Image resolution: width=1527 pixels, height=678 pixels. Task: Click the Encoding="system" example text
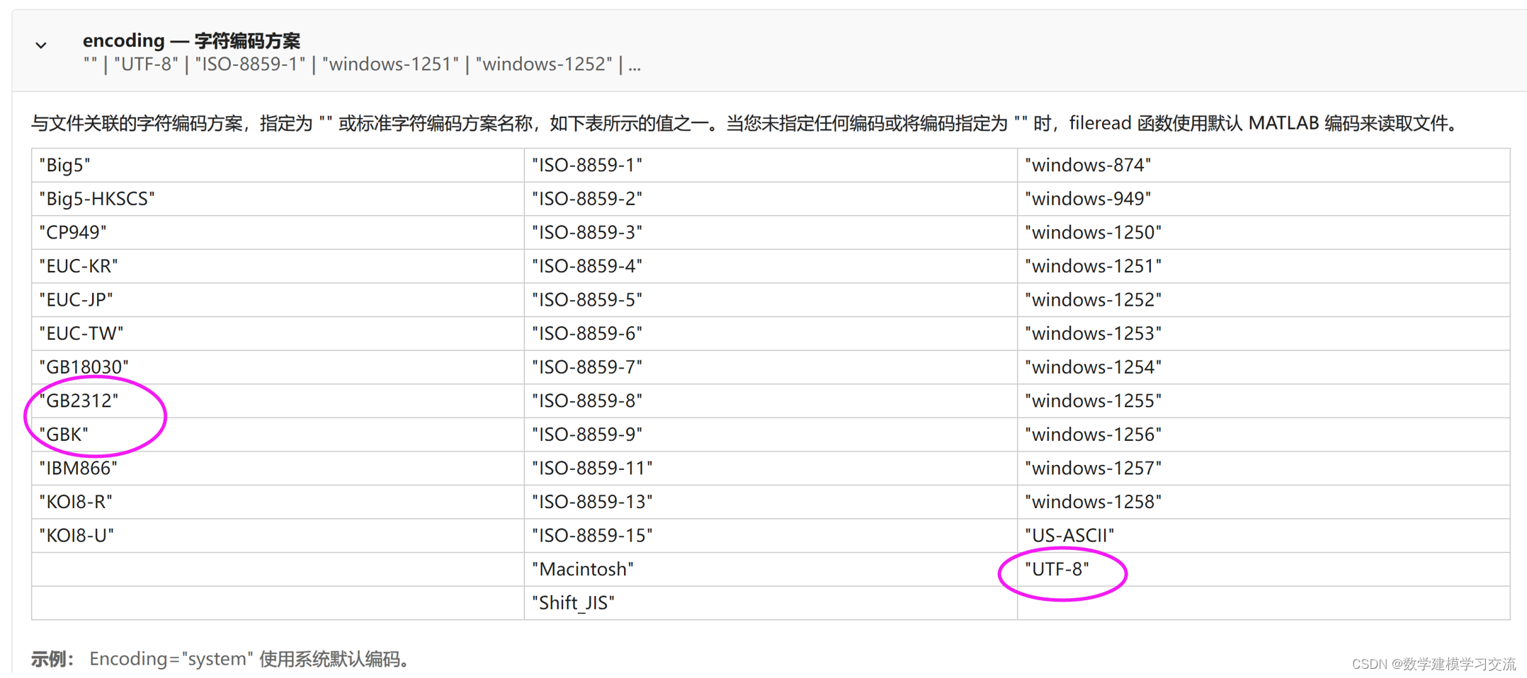click(x=171, y=658)
